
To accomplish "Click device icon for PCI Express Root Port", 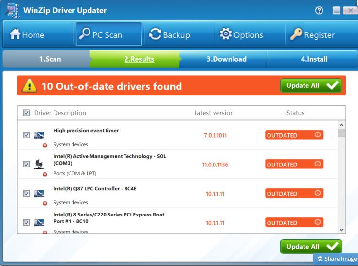I will point(39,222).
